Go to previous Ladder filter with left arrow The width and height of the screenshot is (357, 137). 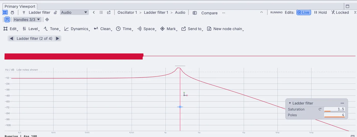[x=11, y=39]
